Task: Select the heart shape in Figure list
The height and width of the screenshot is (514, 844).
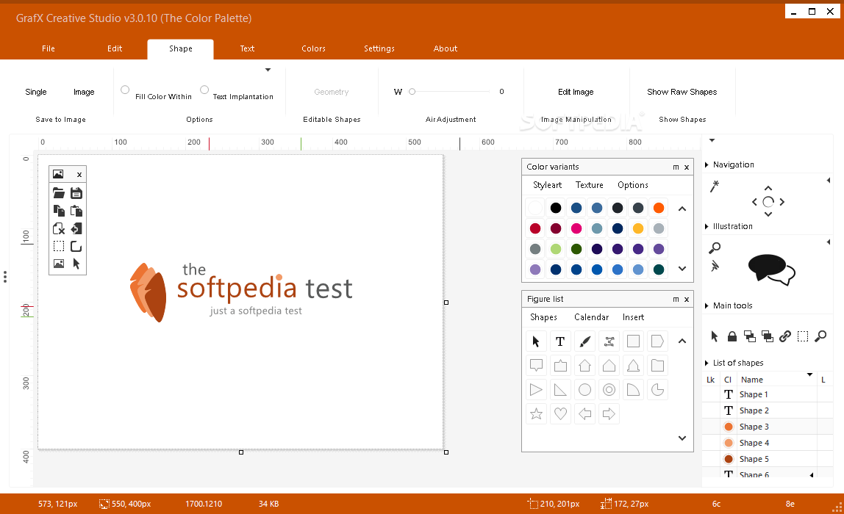Action: [560, 414]
